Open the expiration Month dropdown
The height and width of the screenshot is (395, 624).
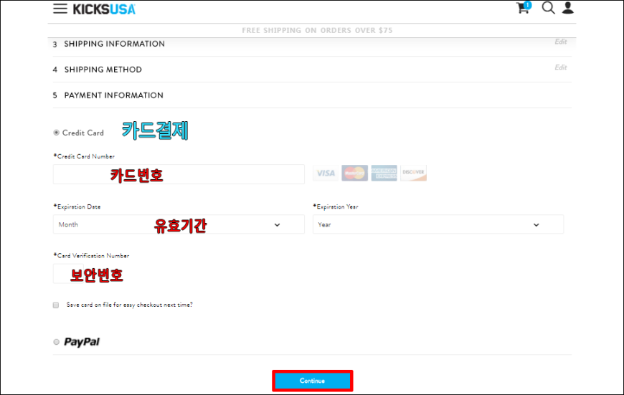pos(179,224)
